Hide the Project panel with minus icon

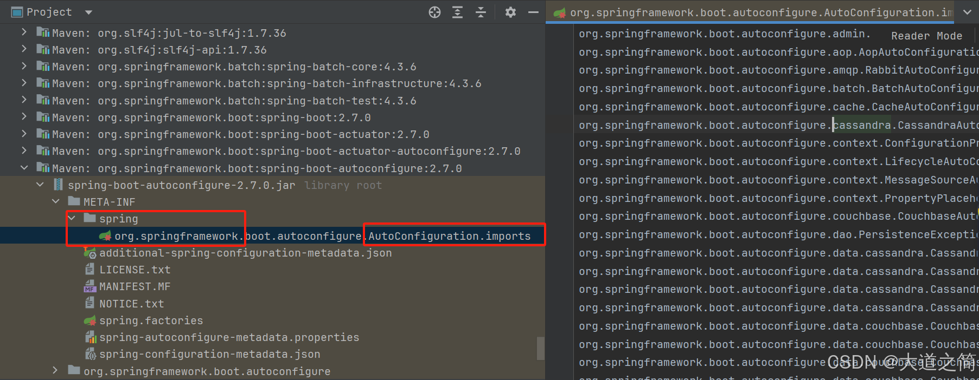click(x=533, y=12)
